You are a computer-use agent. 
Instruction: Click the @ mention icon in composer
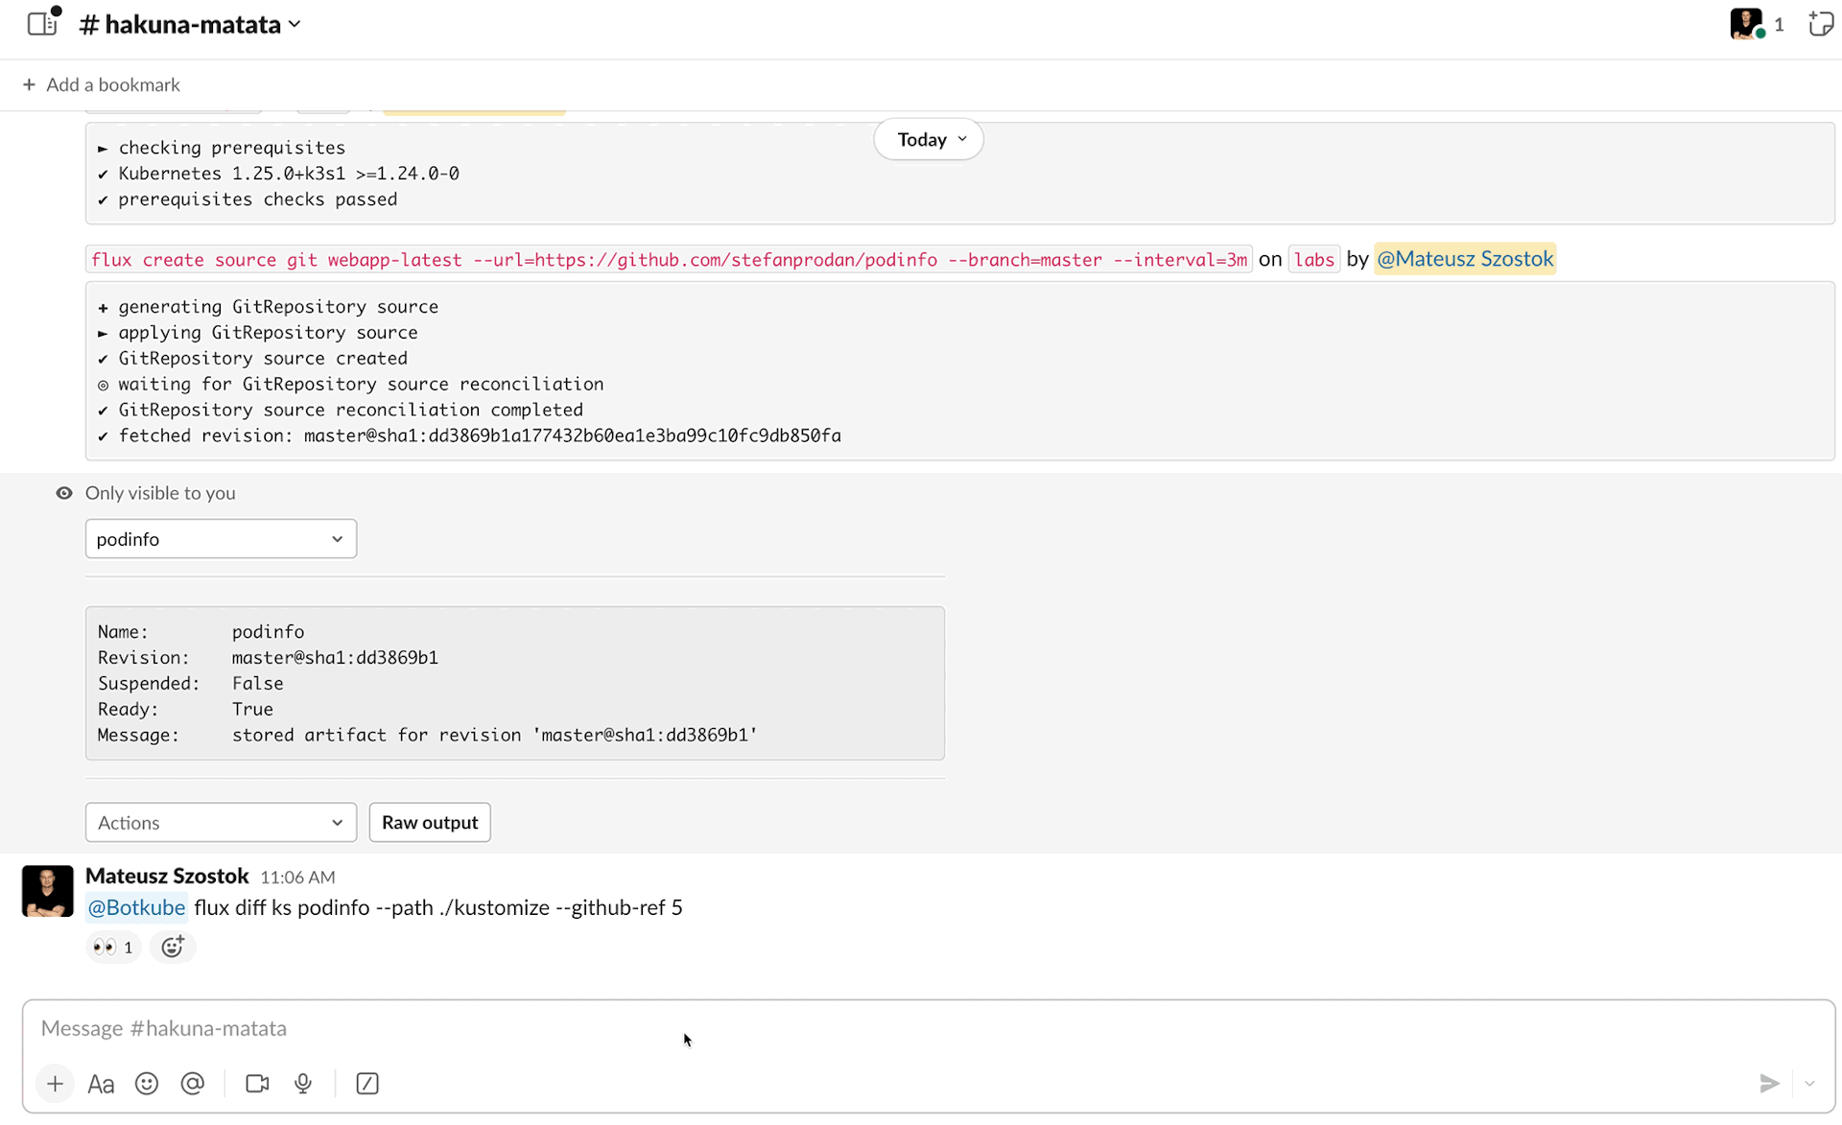point(193,1084)
